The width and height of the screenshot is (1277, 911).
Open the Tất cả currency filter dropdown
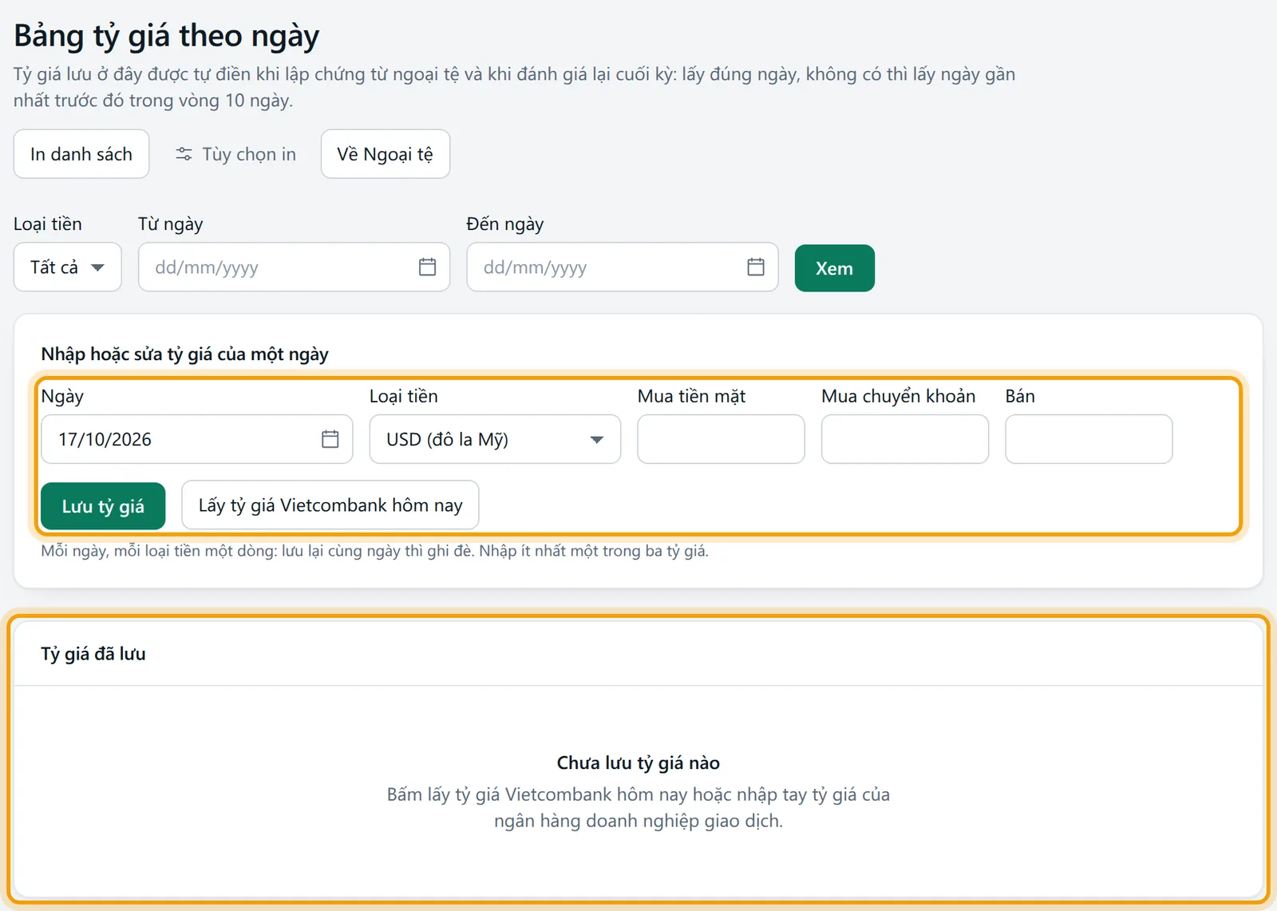[x=68, y=267]
